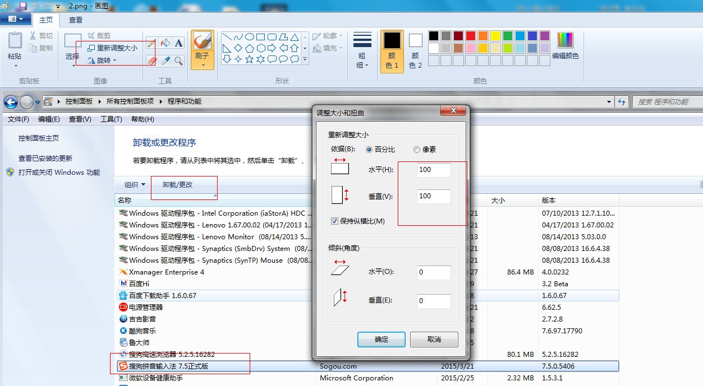Select the Pencil tool
This screenshot has height=386, width=703.
pos(151,44)
